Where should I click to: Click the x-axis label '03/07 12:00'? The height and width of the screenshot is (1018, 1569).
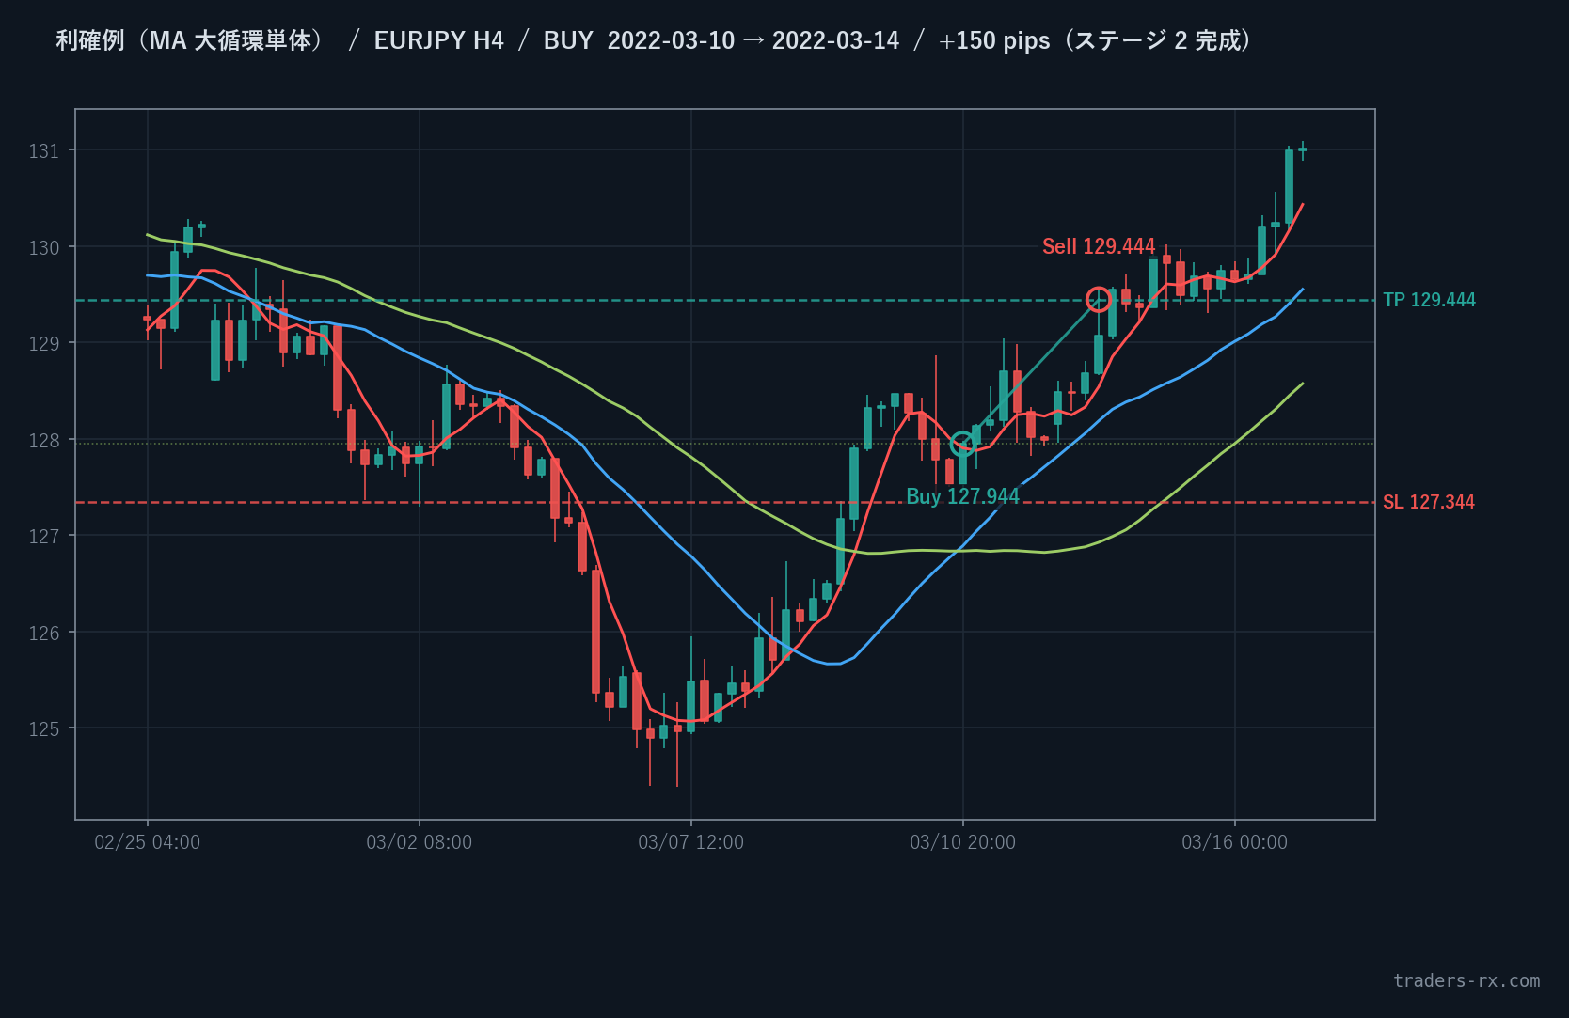tap(691, 842)
